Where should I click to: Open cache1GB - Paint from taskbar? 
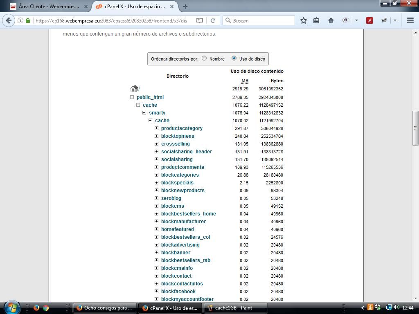(236, 308)
